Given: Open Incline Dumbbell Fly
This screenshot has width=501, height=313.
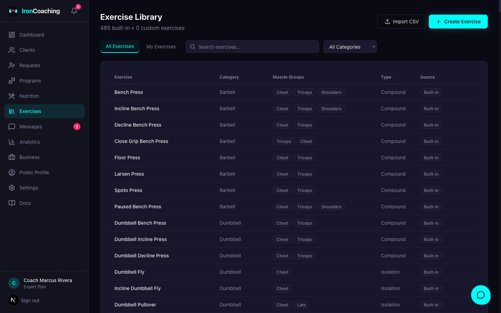Looking at the screenshot, I should tap(137, 288).
